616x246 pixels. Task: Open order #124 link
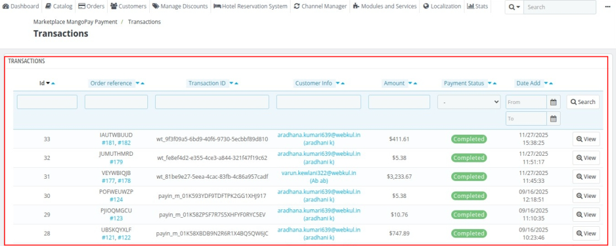coord(116,200)
